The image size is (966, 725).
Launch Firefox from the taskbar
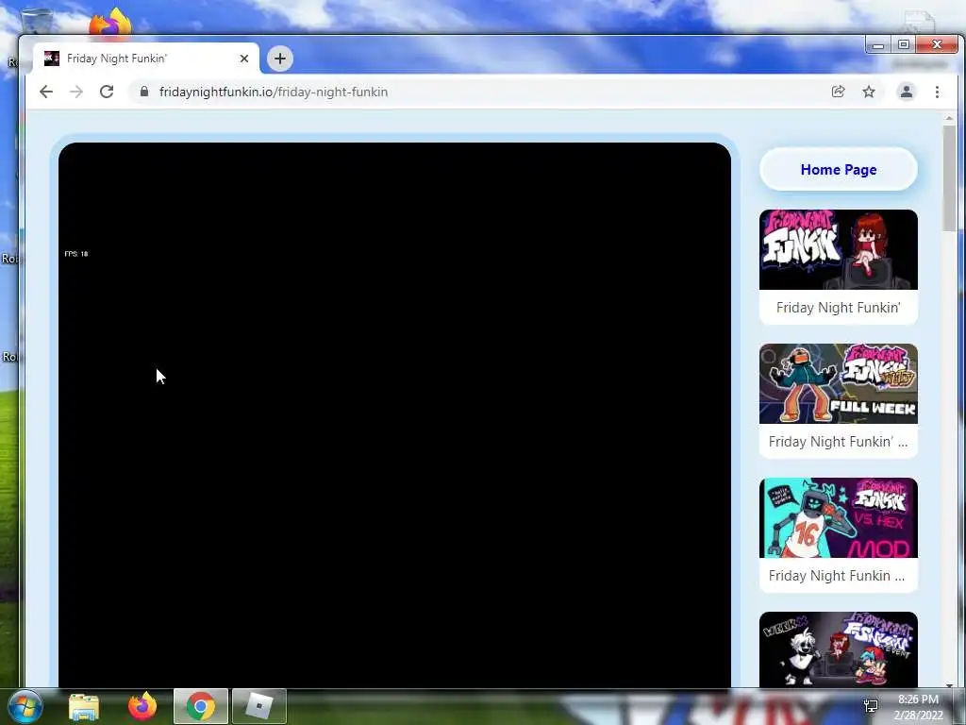coord(142,706)
